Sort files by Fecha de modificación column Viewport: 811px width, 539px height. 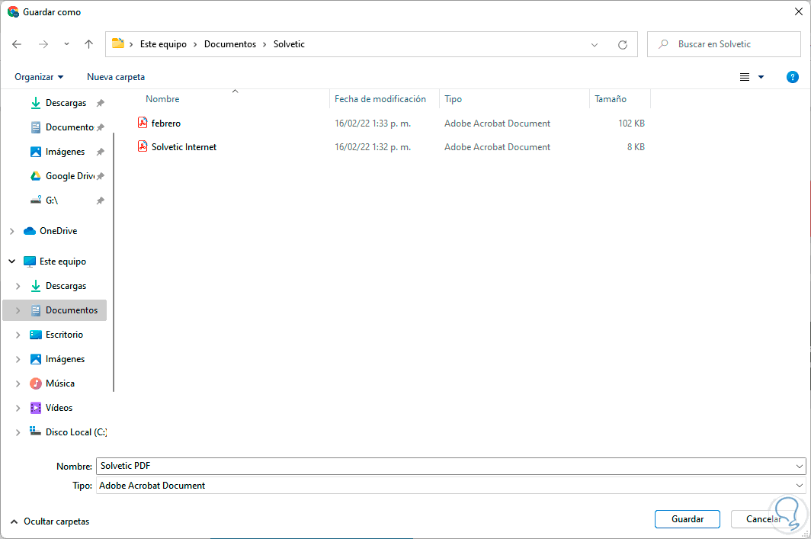point(380,99)
